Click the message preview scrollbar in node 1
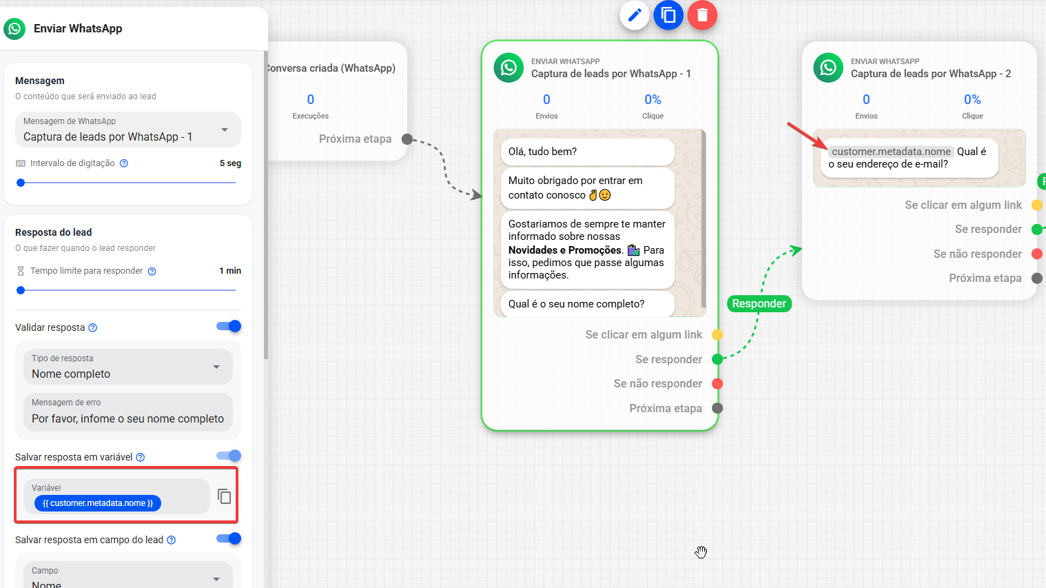This screenshot has width=1046, height=588. 704,218
